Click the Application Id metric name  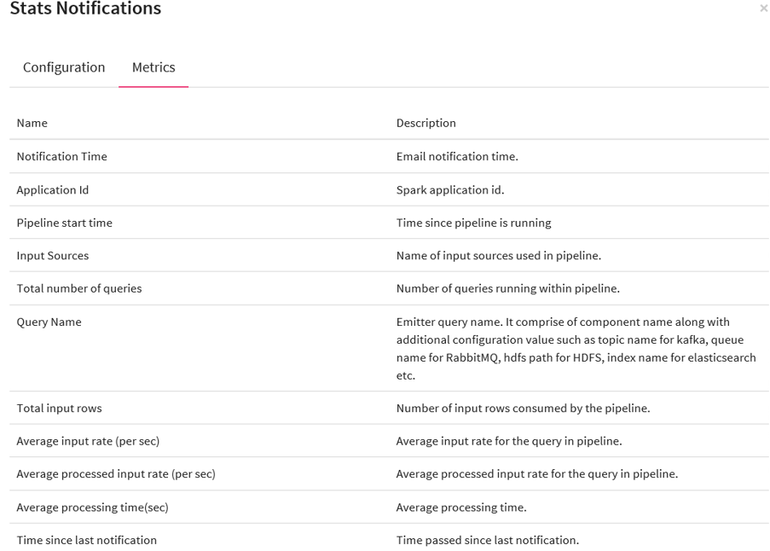tap(53, 189)
